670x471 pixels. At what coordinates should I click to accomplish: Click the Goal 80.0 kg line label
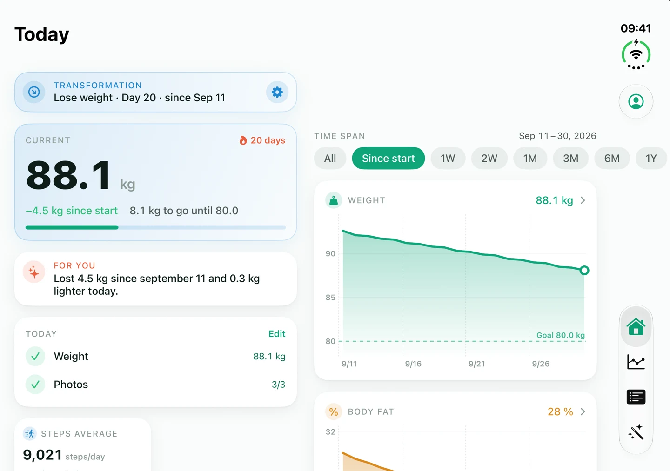click(561, 335)
